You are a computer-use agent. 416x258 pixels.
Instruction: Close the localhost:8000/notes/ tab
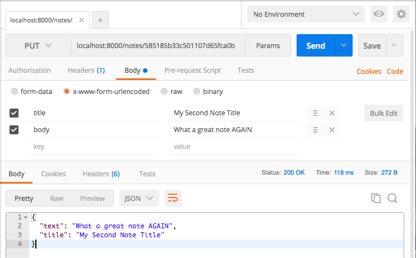click(81, 20)
